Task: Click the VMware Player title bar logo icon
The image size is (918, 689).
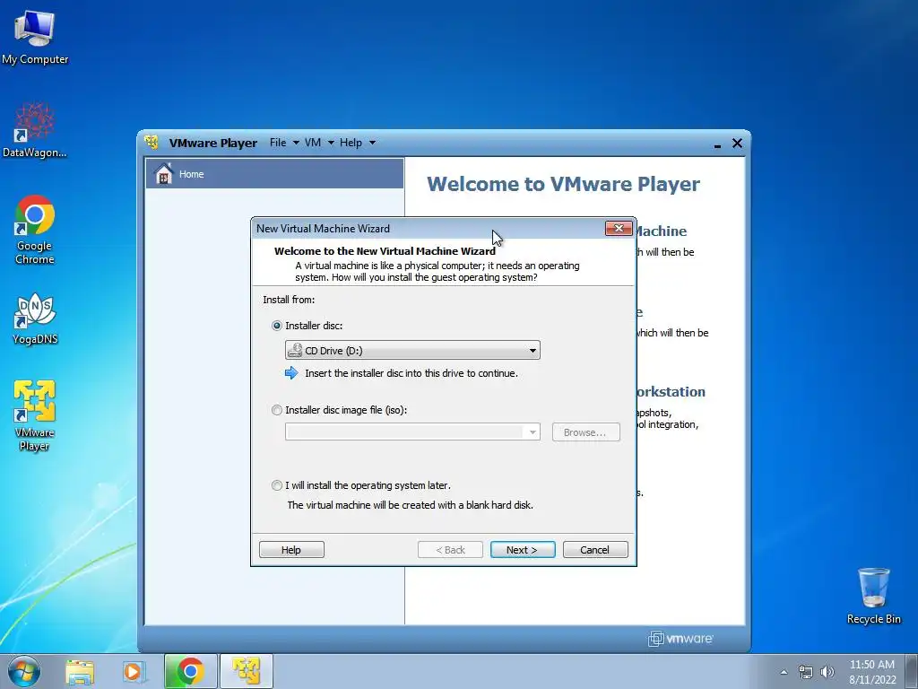Action: tap(152, 143)
